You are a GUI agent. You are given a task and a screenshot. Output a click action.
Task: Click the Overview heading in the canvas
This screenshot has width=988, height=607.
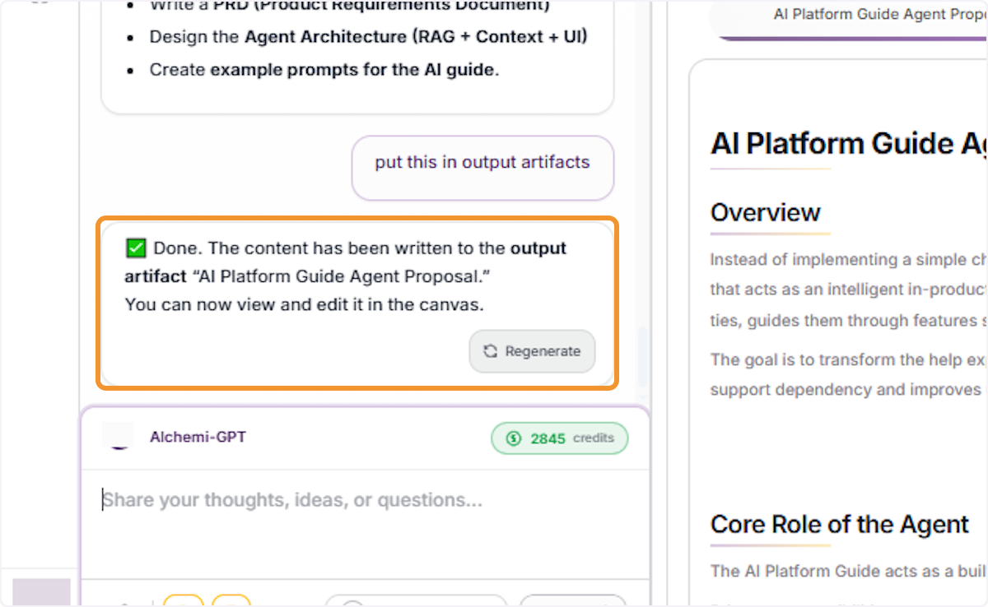point(766,212)
